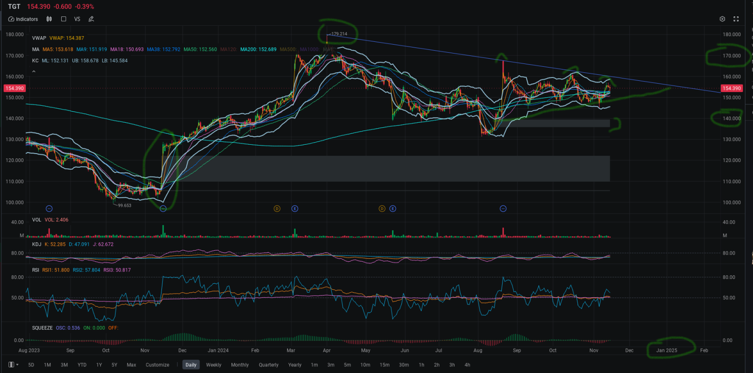Click the MA38: 152.792 value
Image resolution: width=753 pixels, height=373 pixels.
click(x=163, y=49)
